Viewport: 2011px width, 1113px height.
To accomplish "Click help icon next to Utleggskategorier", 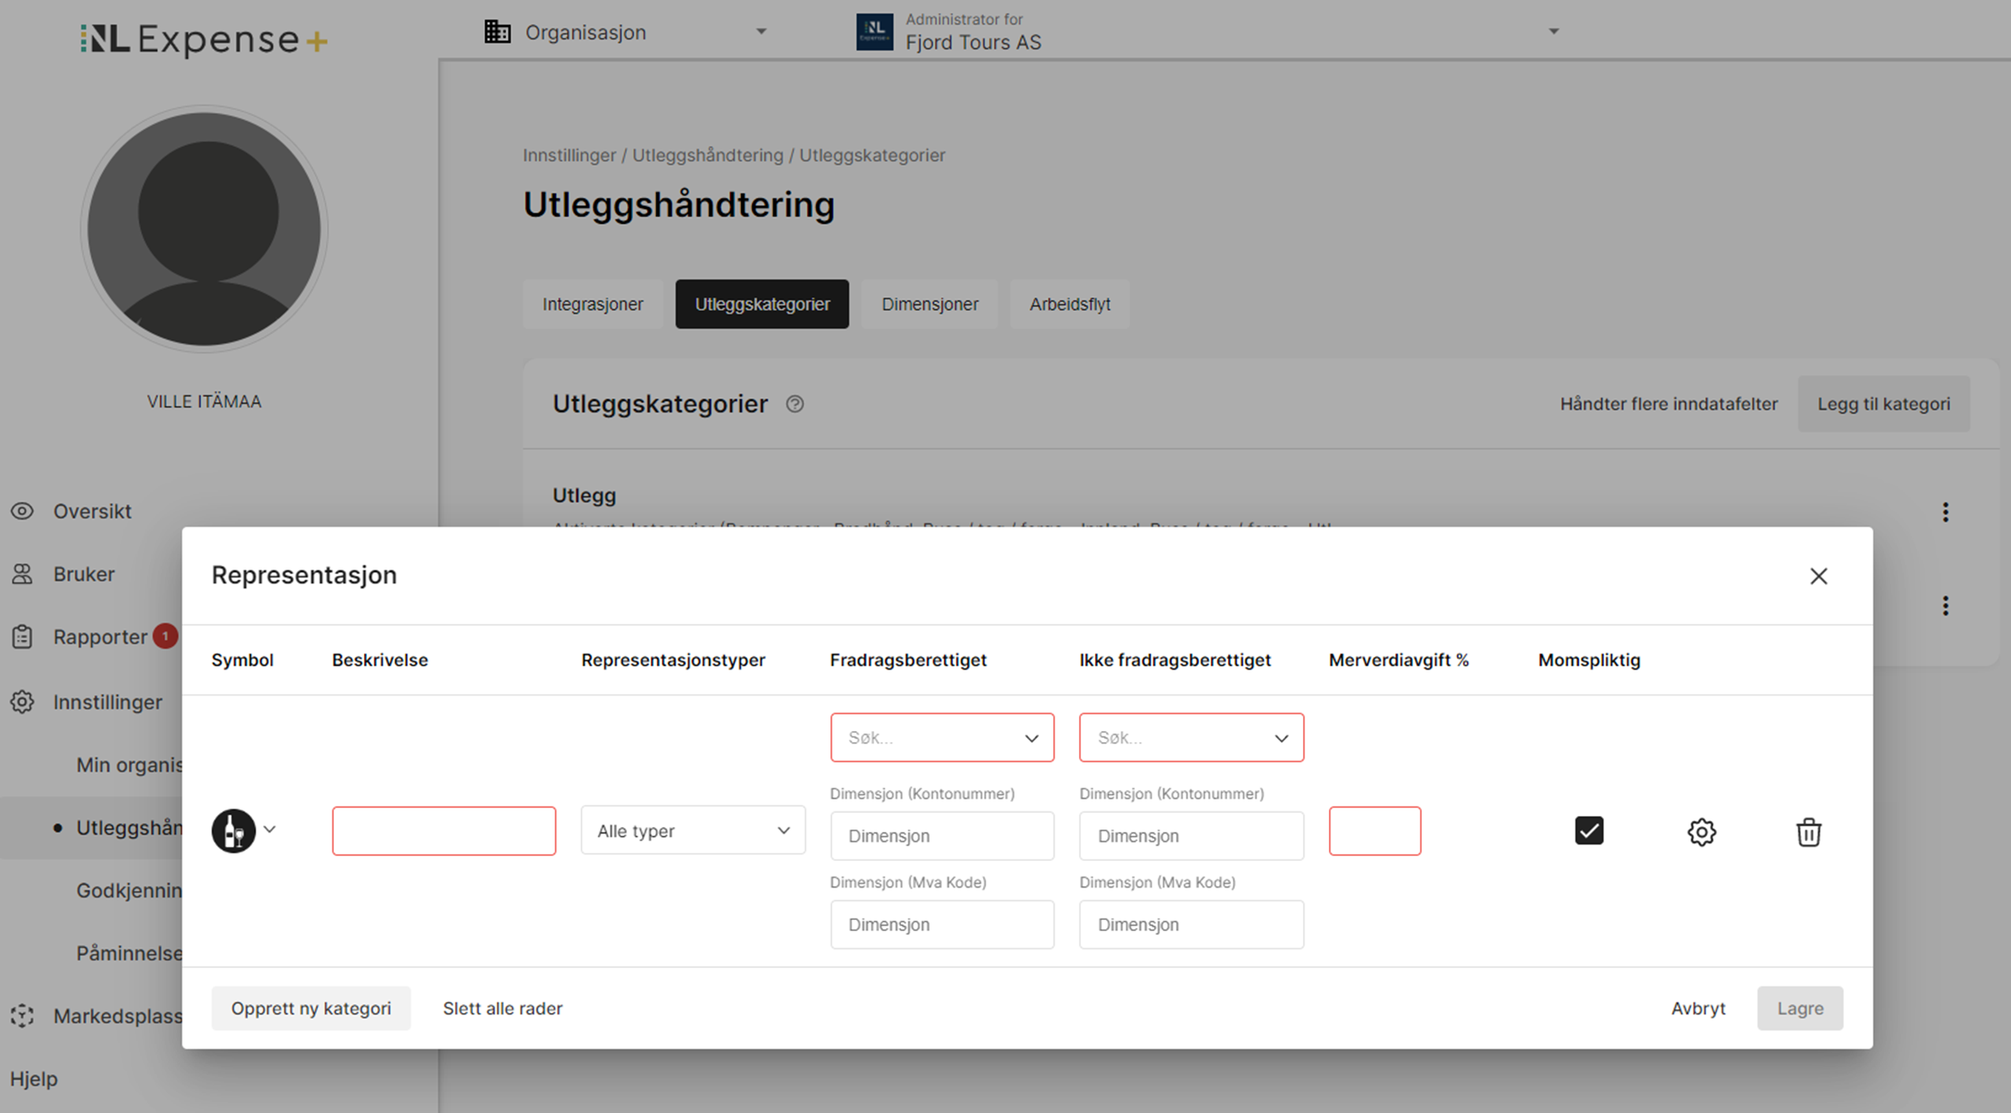I will click(795, 404).
